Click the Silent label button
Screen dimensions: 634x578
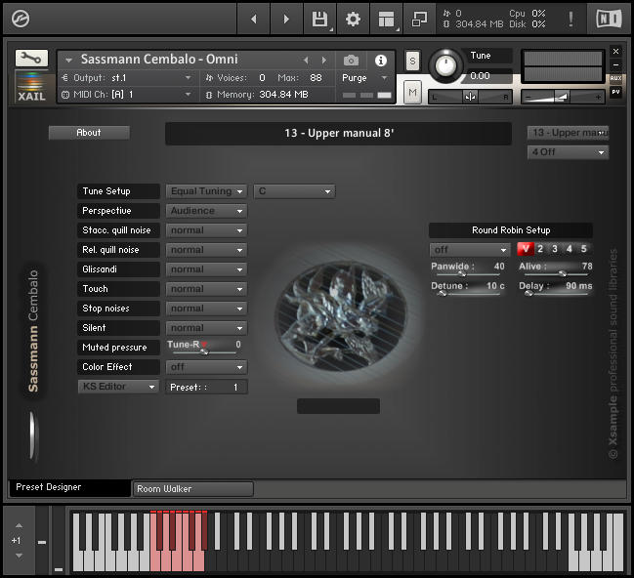pos(118,328)
